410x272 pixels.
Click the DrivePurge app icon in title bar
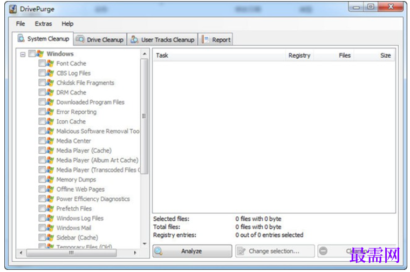13,9
